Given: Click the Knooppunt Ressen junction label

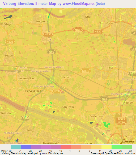Looking at the screenshot, I should click(120, 94).
